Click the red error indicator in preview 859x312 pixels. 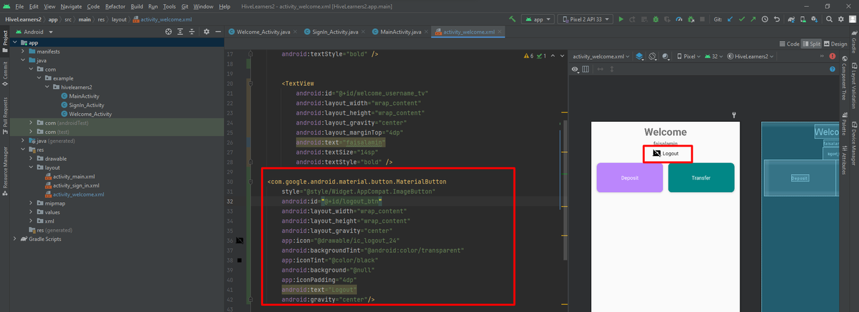[x=832, y=56]
